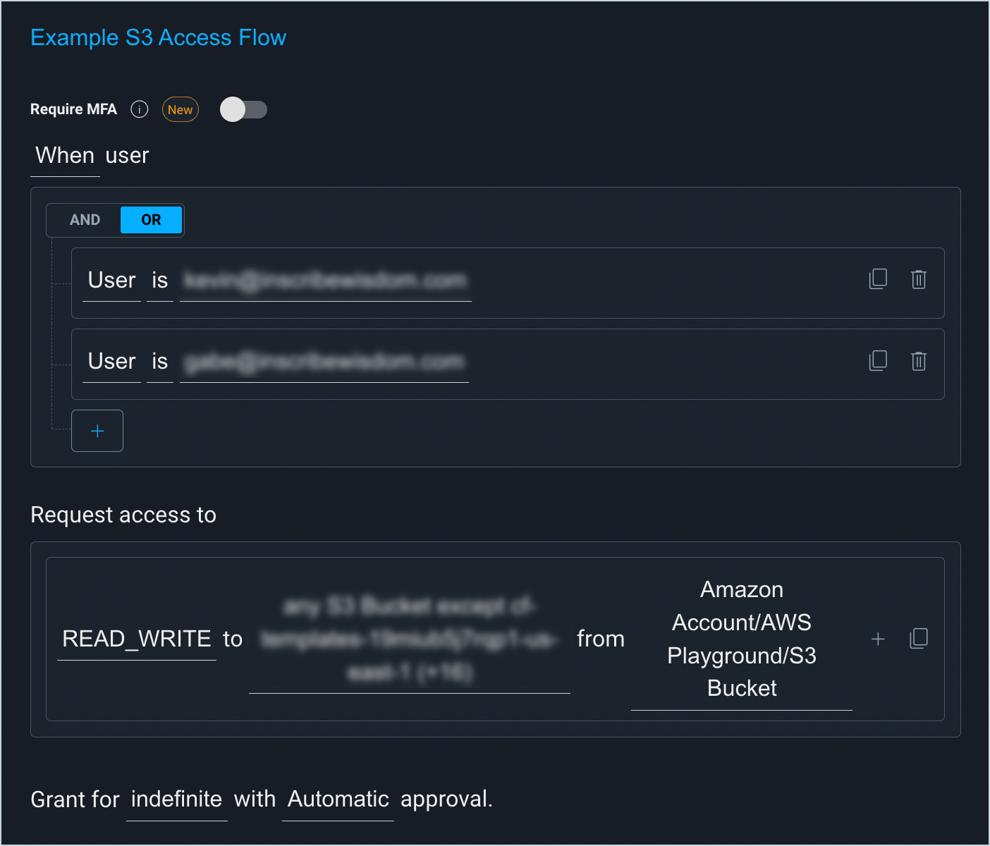Open the READ_WRITE permission dropdown

point(137,639)
